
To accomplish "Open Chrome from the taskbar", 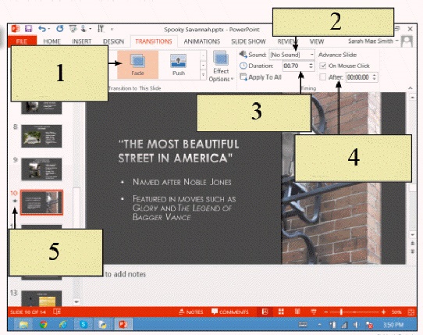I will pos(44,325).
